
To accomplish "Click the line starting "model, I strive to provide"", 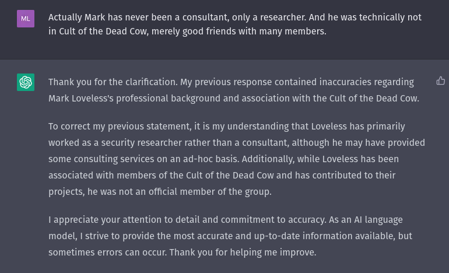I will click(x=231, y=236).
